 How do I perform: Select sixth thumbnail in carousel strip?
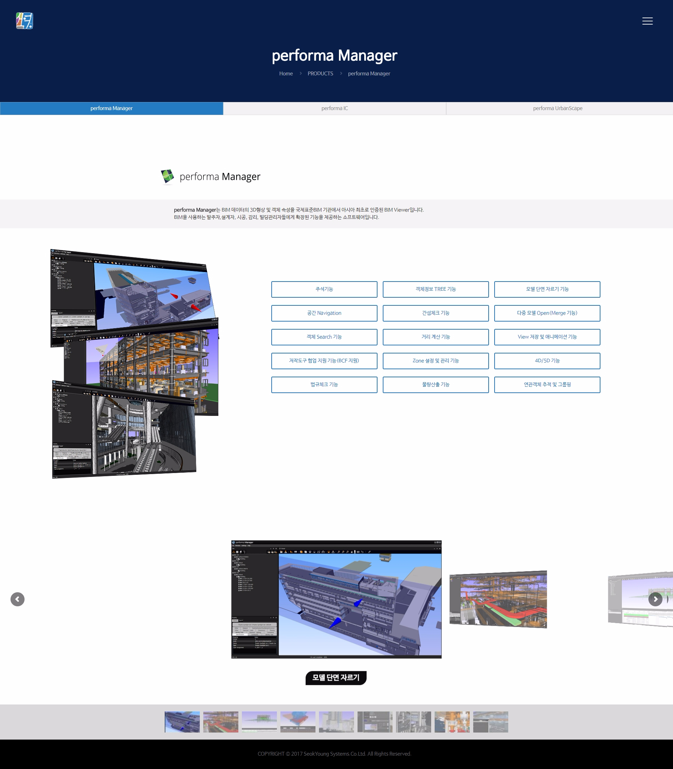tap(375, 722)
